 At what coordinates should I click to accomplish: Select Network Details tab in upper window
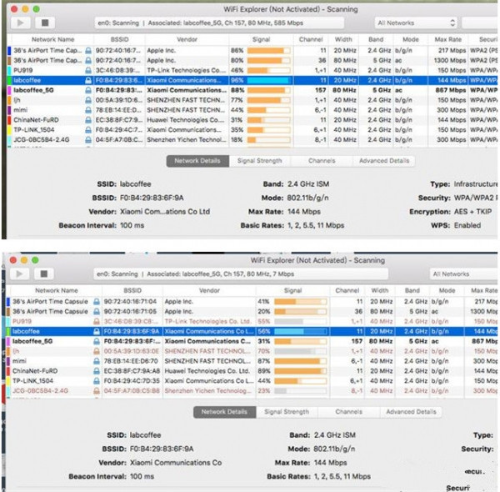click(197, 161)
